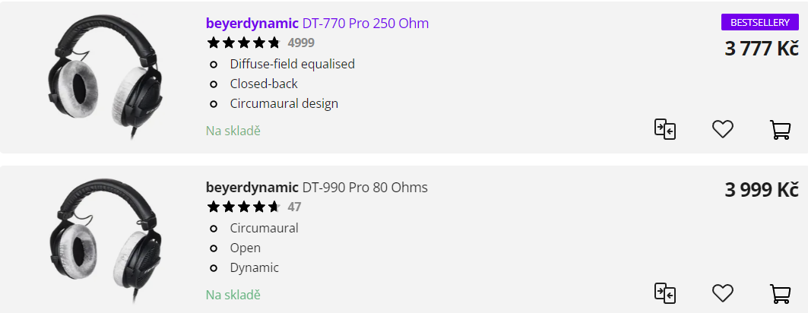Click the 3 999 Kč price
The image size is (808, 313).
pos(762,190)
